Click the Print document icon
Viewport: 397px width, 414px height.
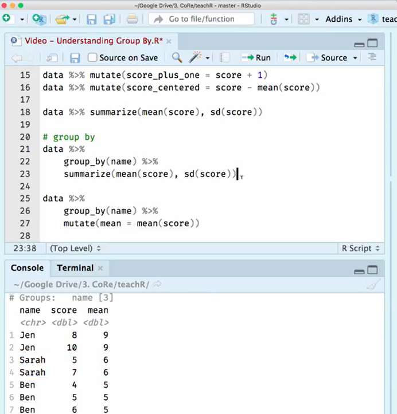tap(132, 19)
